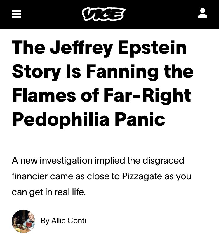The height and width of the screenshot is (236, 219).
Task: Open the user account icon
Action: pos(203,13)
